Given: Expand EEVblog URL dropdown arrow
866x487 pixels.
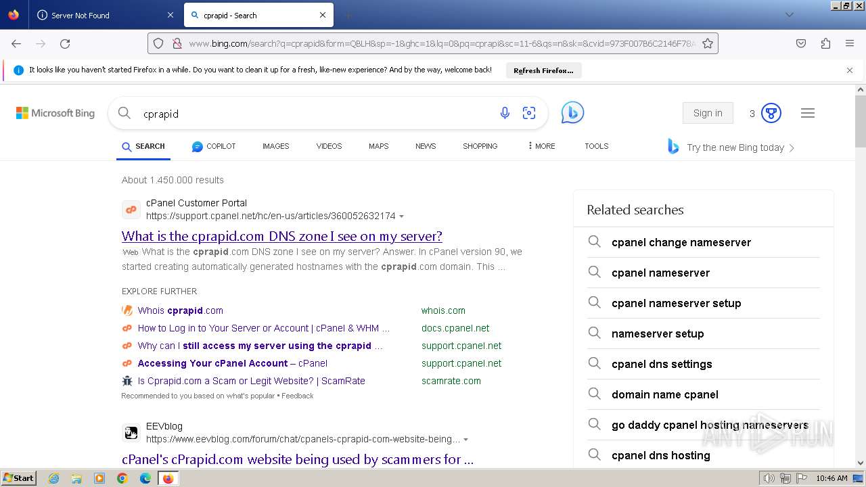Looking at the screenshot, I should [x=466, y=440].
